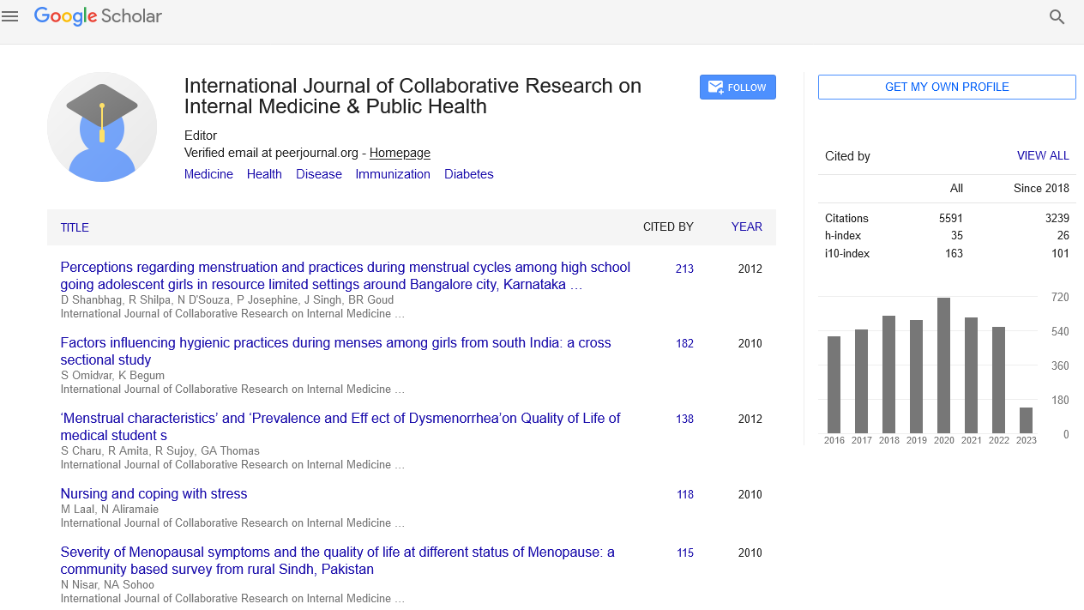This screenshot has height=610, width=1084.
Task: Select the Diabetes interest tag
Action: point(468,174)
